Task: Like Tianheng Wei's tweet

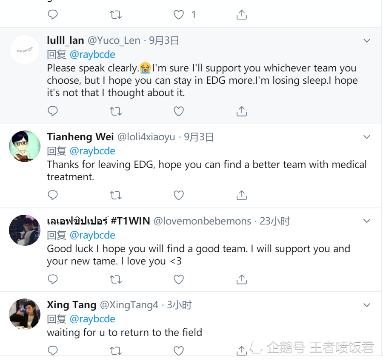Action: click(179, 195)
